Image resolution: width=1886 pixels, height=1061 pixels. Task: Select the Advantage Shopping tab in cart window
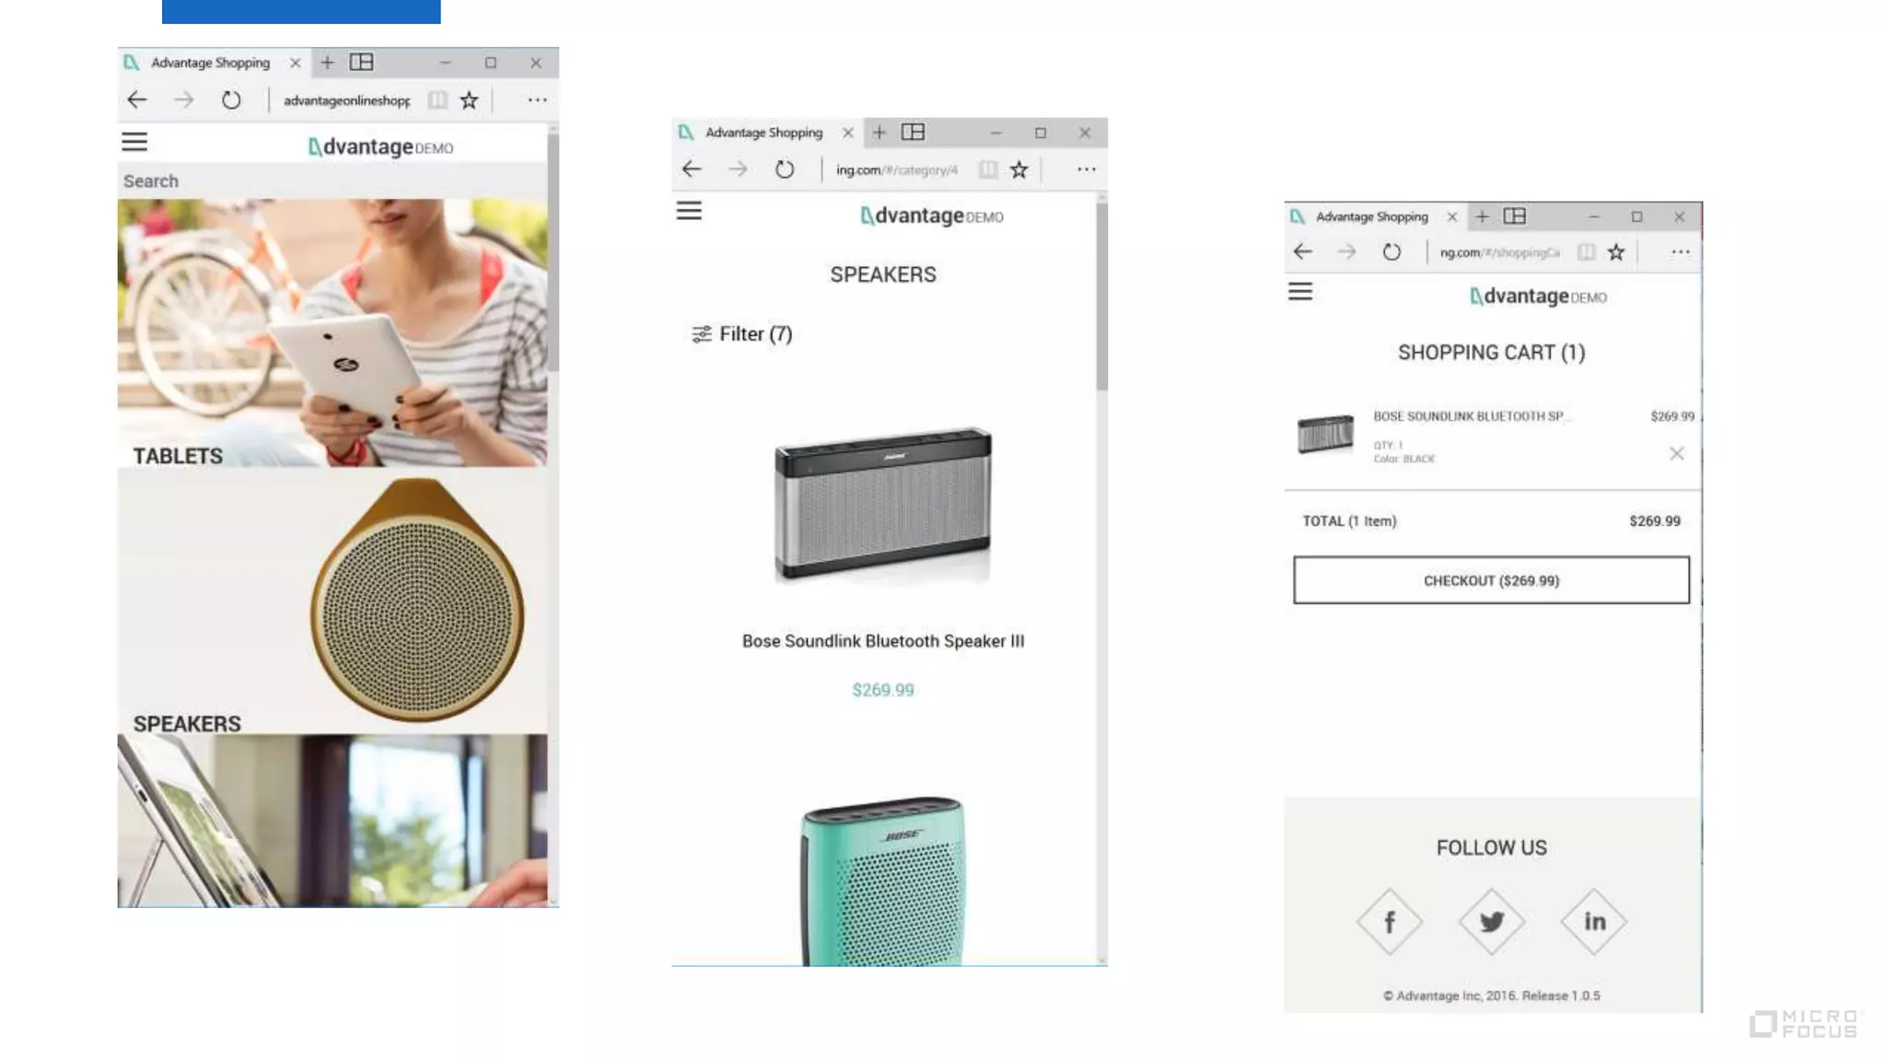pos(1370,217)
